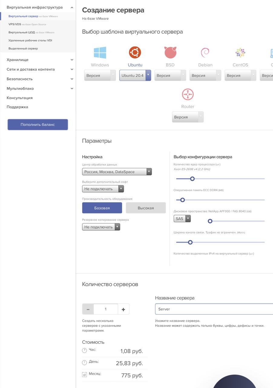The width and height of the screenshot is (273, 388).
Task: Select the Ubuntu template icon
Action: (x=135, y=52)
